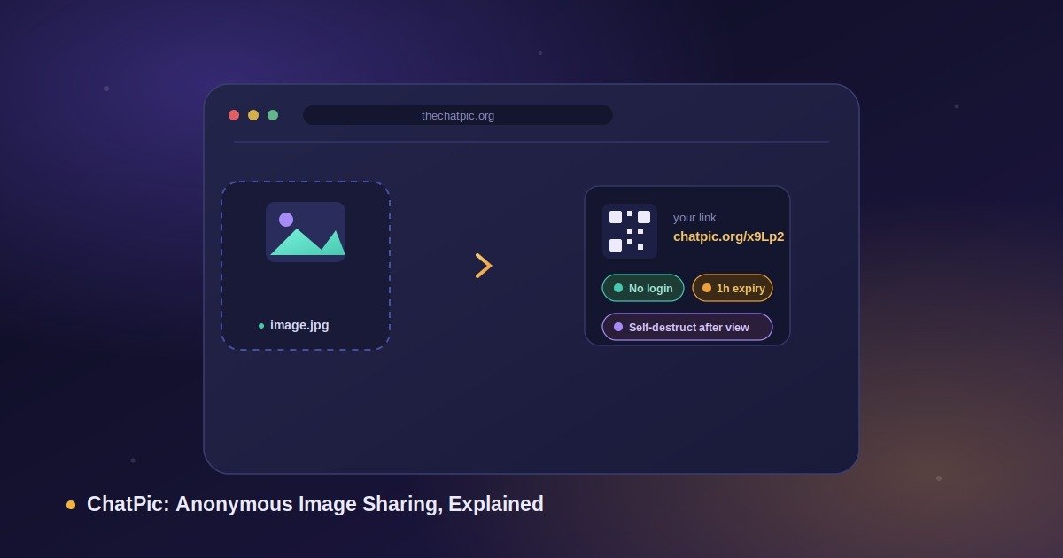Select the No login badge

(x=643, y=288)
